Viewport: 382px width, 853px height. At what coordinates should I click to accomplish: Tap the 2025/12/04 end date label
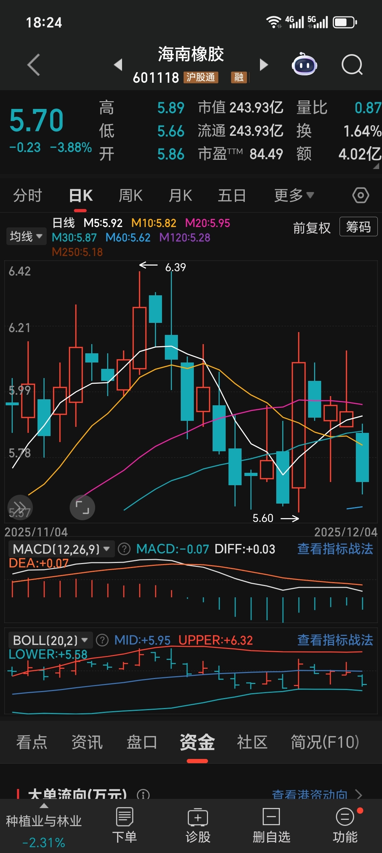346,532
